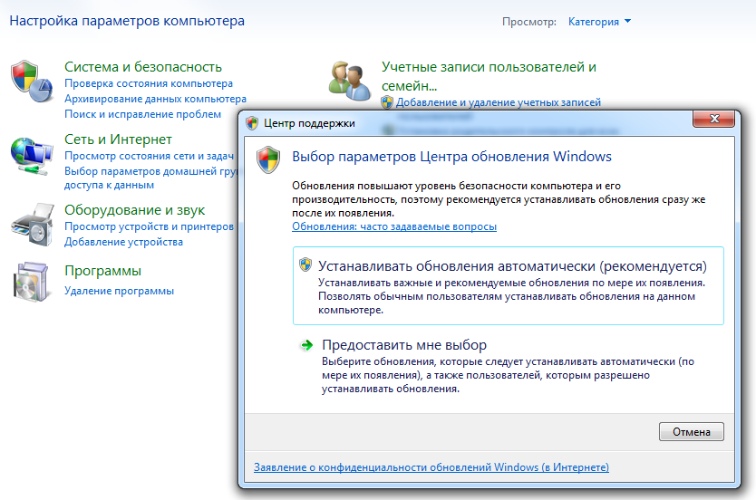Click 'Добавление и удаление учетных записей' link
The image size is (756, 500).
499,102
